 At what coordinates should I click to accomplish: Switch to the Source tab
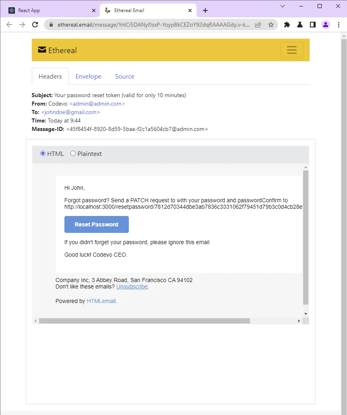tap(124, 77)
